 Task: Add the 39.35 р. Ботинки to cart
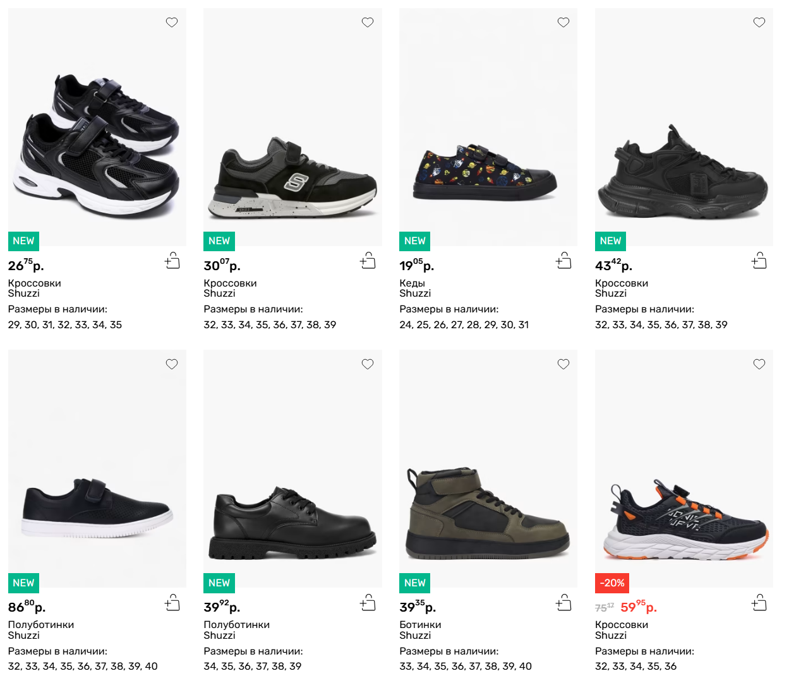pyautogui.click(x=563, y=603)
